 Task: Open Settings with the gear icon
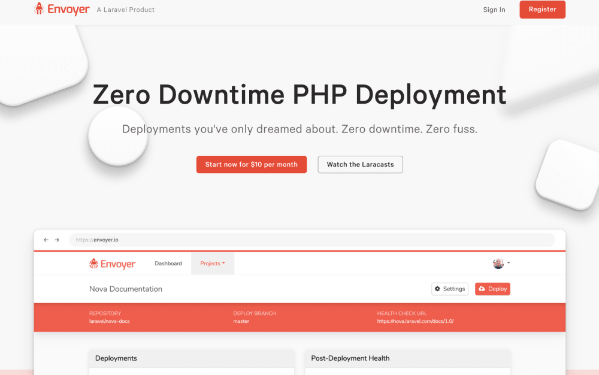tap(450, 289)
